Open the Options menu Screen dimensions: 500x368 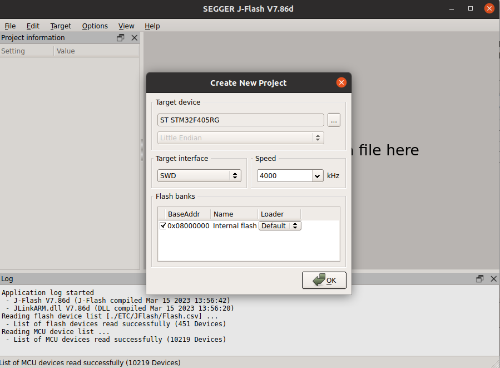point(95,26)
